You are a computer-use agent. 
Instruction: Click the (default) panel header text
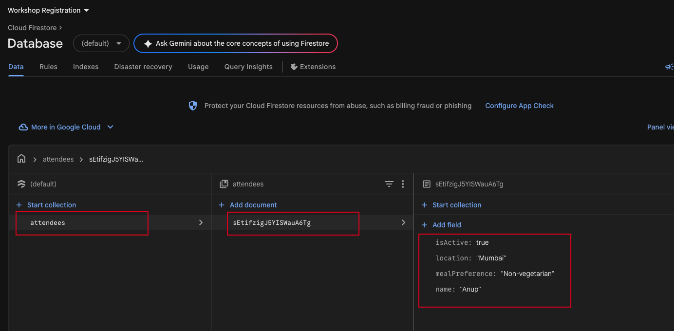pyautogui.click(x=43, y=184)
